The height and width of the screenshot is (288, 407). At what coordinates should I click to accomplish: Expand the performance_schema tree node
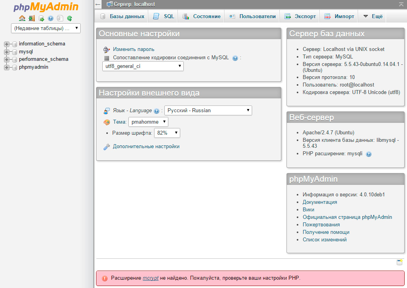7,59
